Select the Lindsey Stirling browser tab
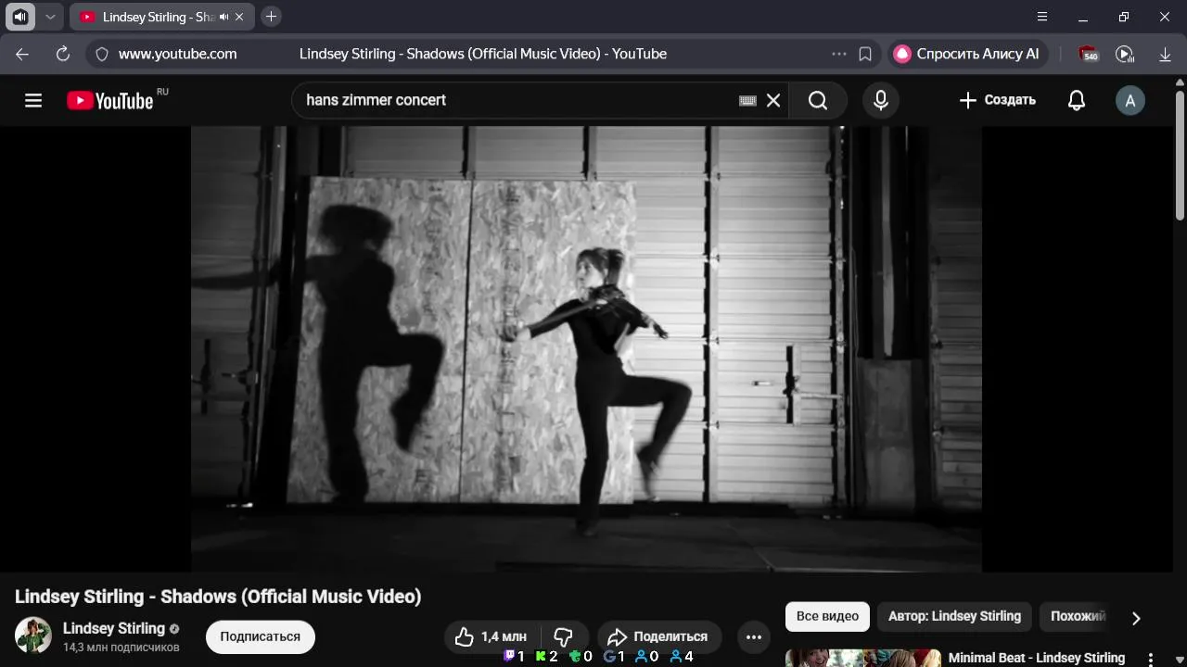The image size is (1187, 667). pos(160,17)
